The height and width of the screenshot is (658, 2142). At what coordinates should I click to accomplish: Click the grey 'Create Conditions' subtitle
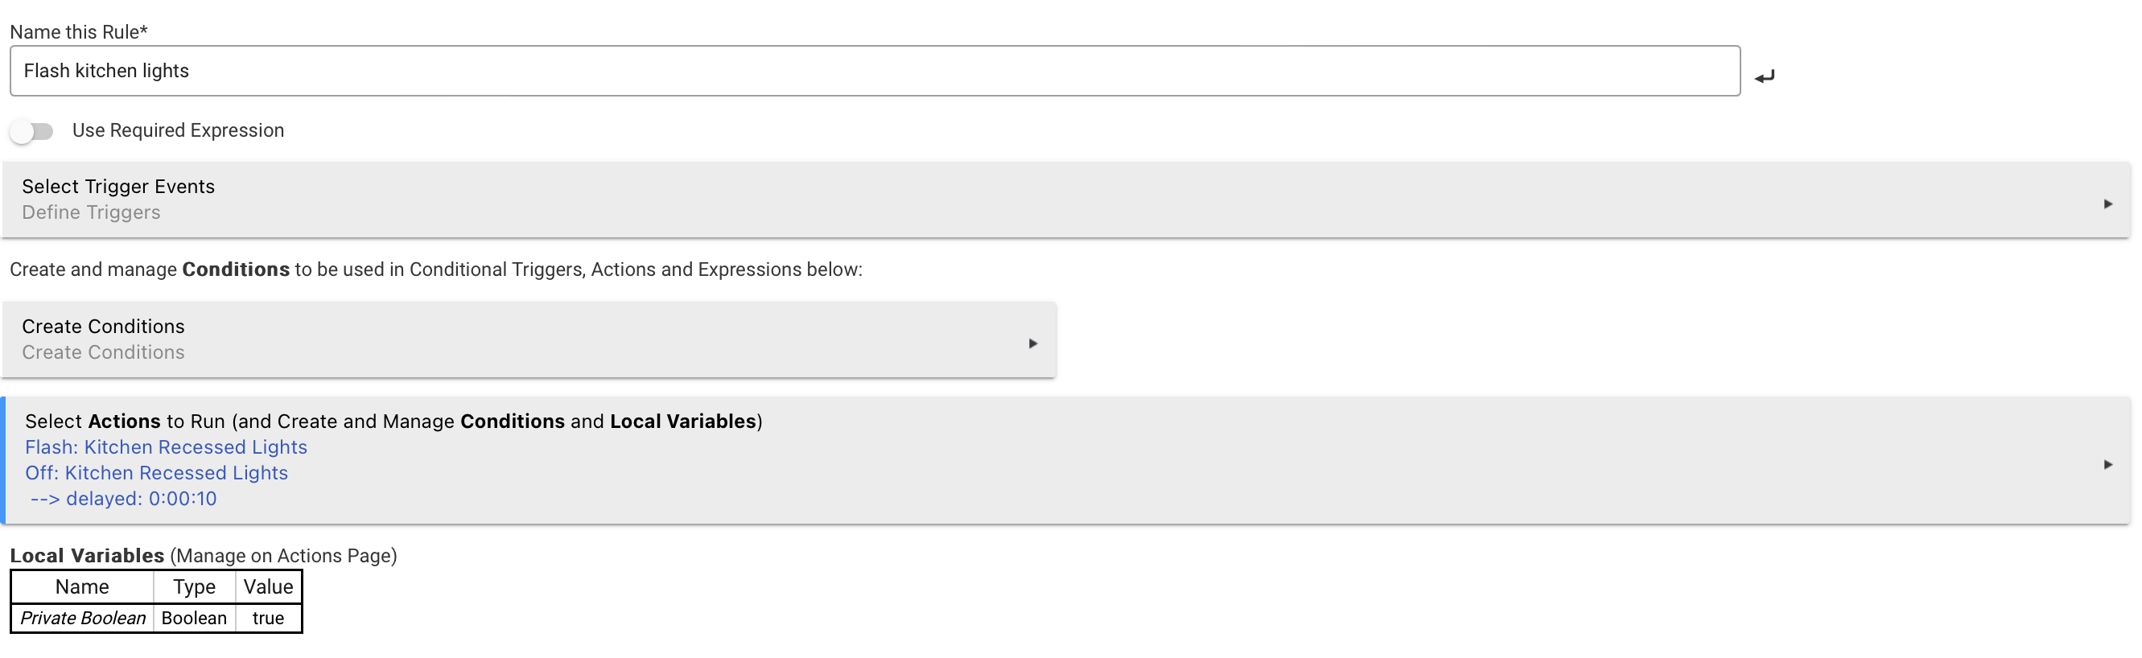click(x=103, y=352)
